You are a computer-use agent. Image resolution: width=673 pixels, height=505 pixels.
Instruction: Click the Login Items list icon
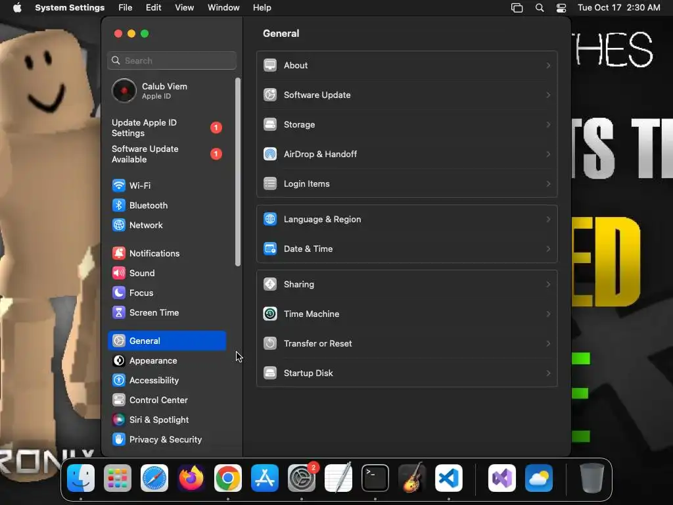[x=270, y=184]
